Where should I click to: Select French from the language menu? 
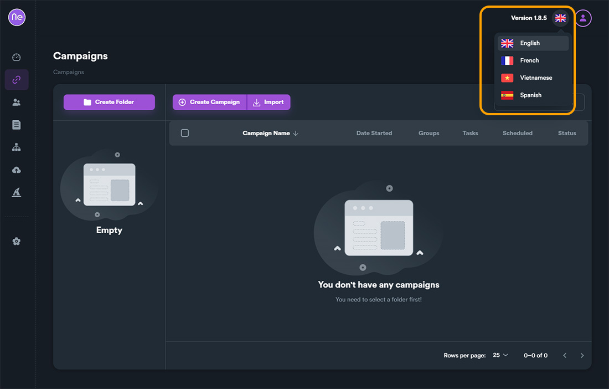529,60
